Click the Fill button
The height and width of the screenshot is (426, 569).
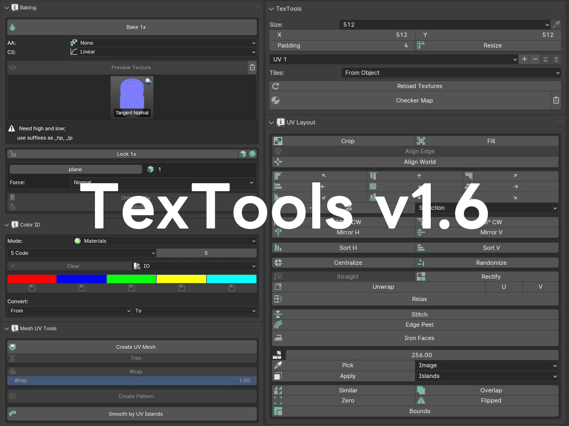[x=487, y=141]
